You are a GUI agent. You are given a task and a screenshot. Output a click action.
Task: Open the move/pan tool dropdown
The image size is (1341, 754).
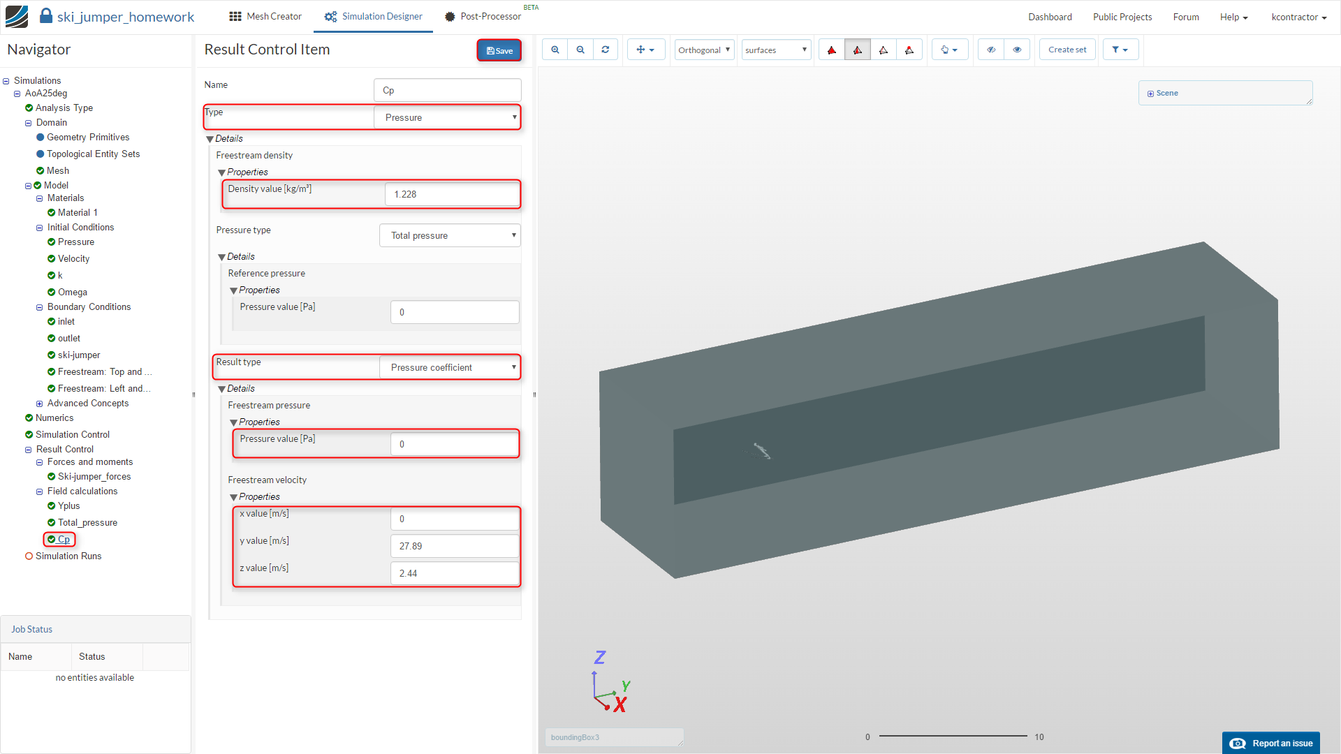[645, 50]
